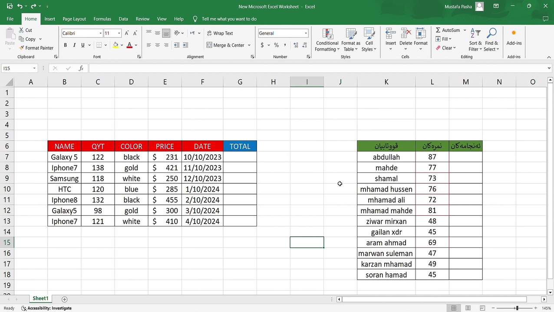
Task: Click Accessibility: Investigate in status bar
Action: 46,308
